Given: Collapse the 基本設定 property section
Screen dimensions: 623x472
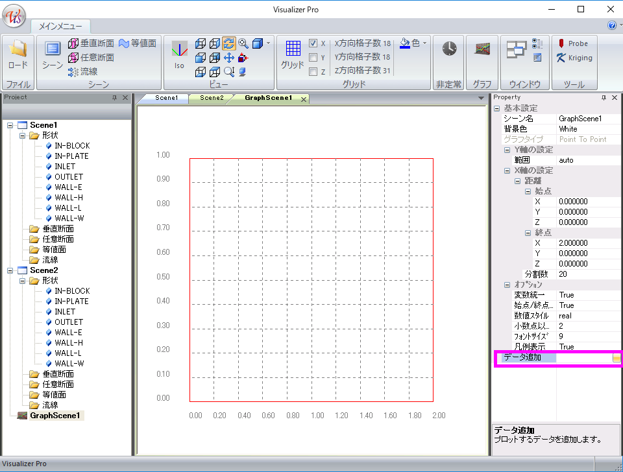Looking at the screenshot, I should coord(497,108).
